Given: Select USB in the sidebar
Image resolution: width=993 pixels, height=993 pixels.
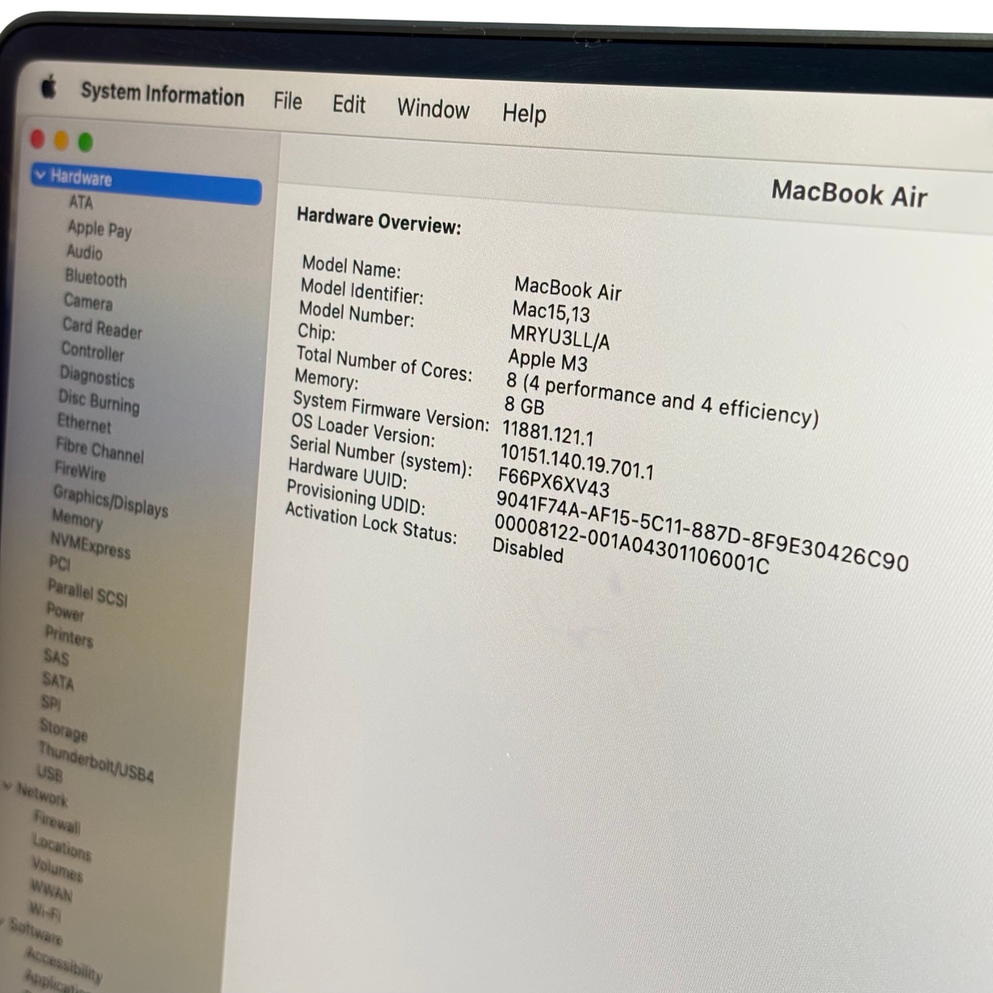Looking at the screenshot, I should click(x=50, y=773).
